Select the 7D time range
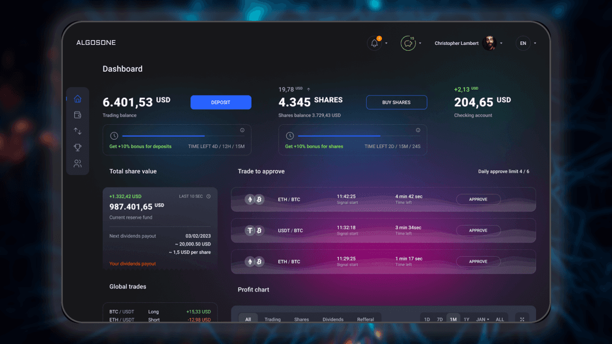 [x=440, y=320]
